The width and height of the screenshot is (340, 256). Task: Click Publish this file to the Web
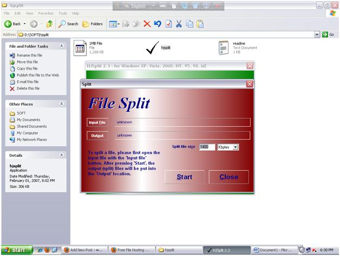38,75
